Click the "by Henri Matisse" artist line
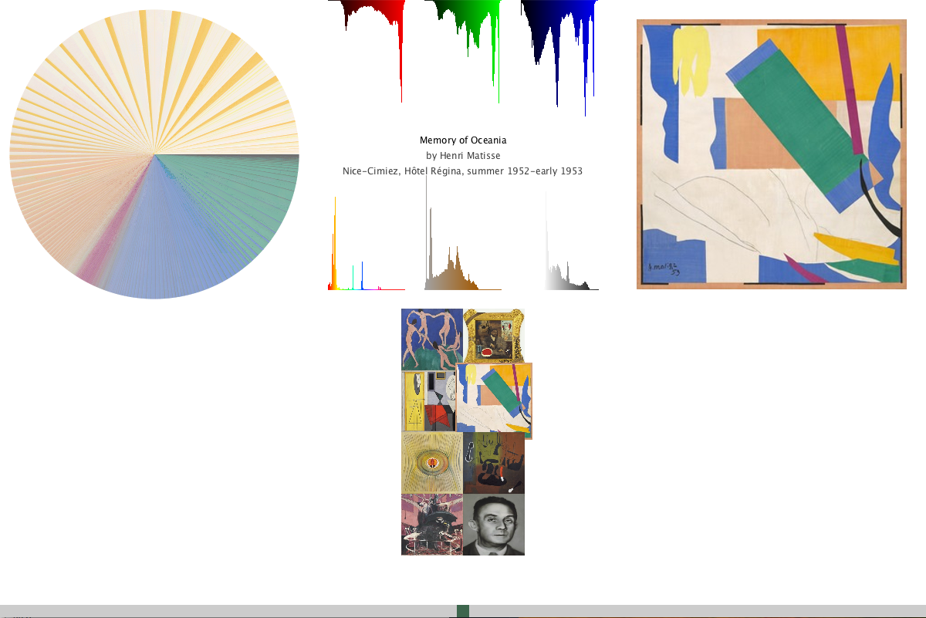 click(463, 156)
